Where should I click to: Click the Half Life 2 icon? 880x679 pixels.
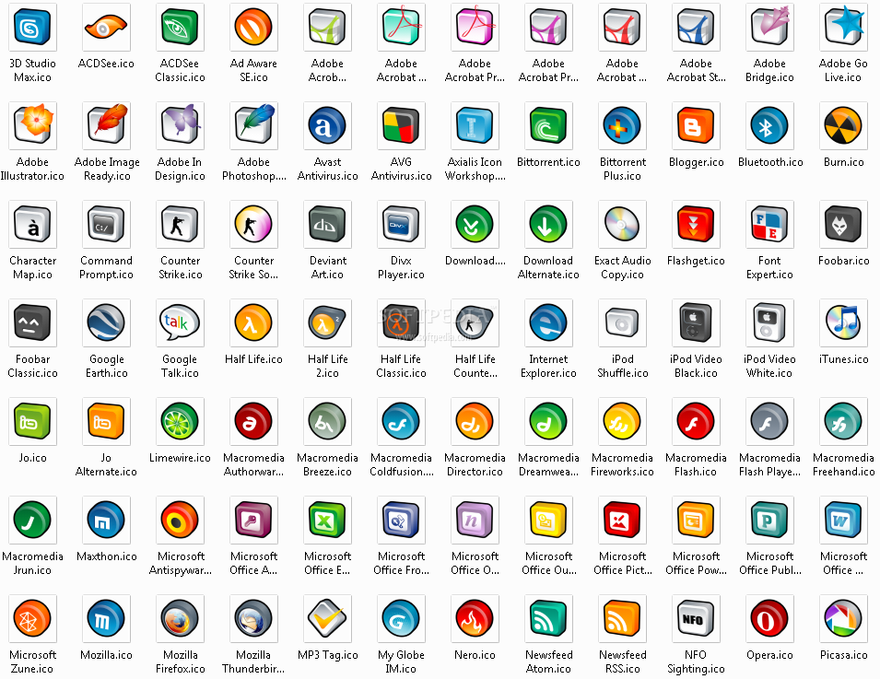click(327, 322)
